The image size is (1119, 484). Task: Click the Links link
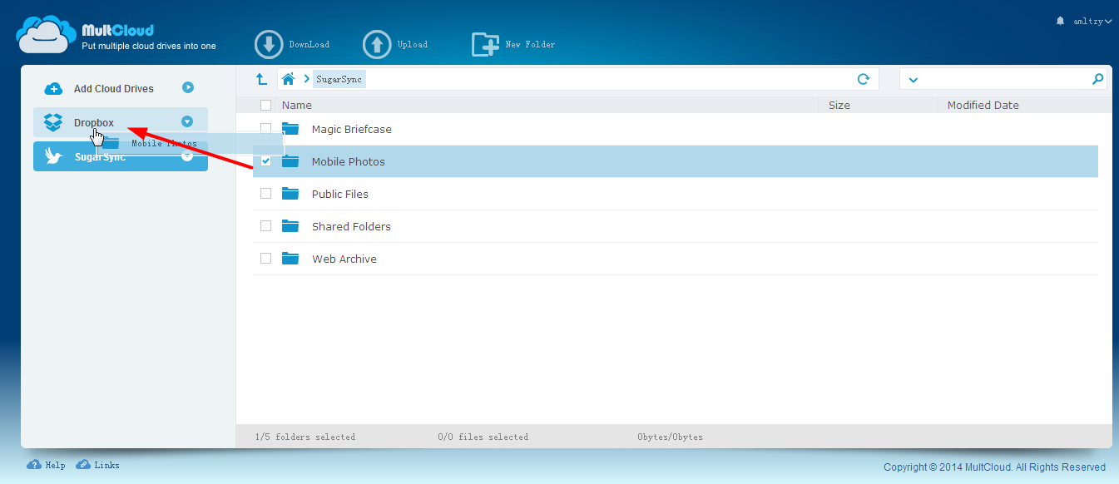pyautogui.click(x=106, y=465)
